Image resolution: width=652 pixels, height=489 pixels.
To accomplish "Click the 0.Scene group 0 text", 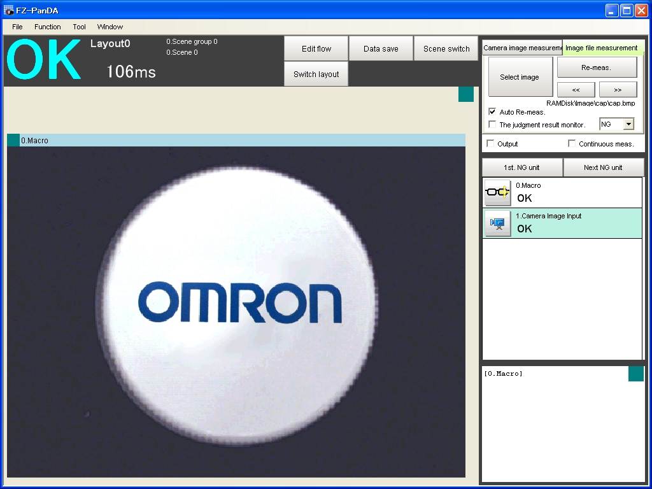I will coord(192,41).
